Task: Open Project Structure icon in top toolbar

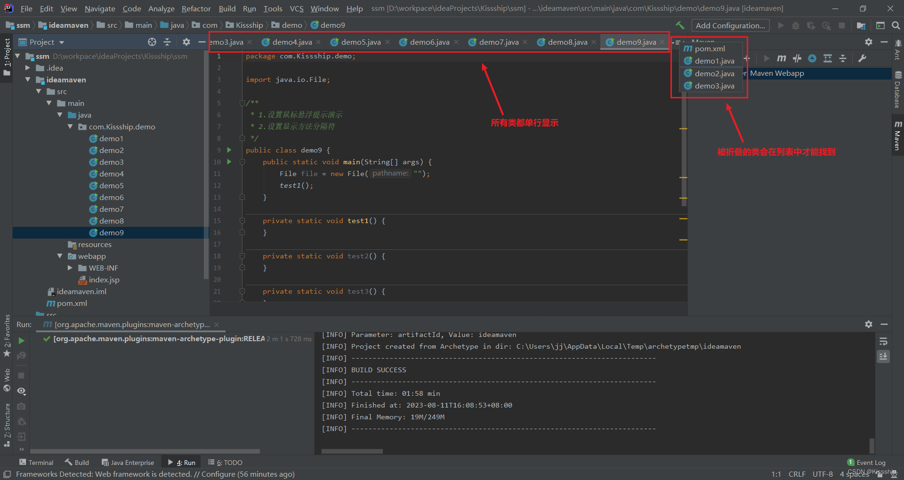Action: pos(861,25)
